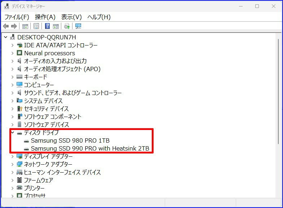
Task: Click the ファームウェア chip icon
Action: [x=19, y=180]
